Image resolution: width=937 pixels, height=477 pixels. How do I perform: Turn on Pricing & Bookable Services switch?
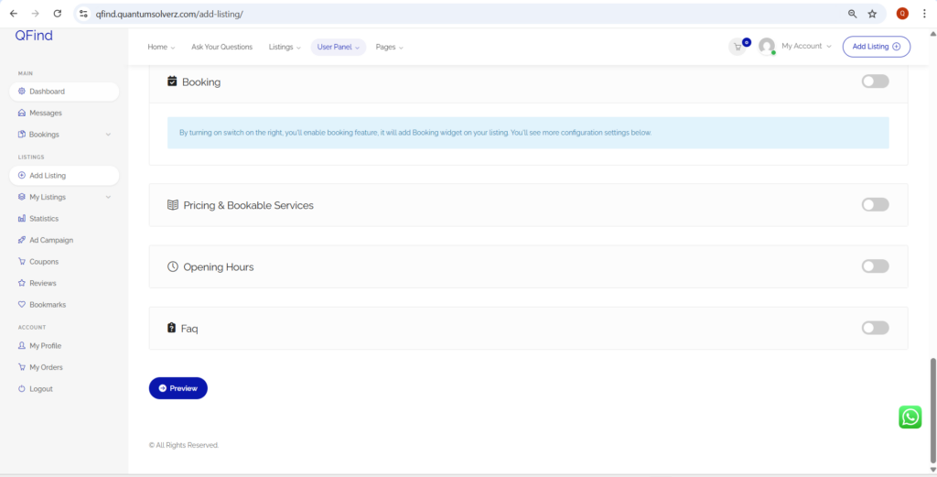point(875,205)
